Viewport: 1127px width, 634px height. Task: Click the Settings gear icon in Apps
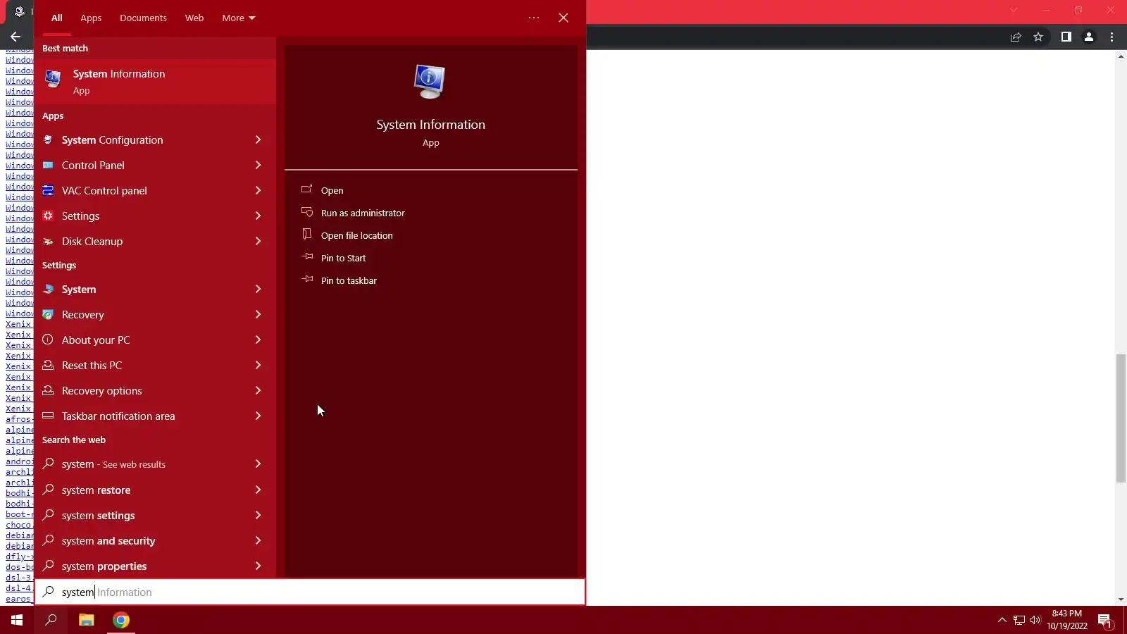pyautogui.click(x=48, y=216)
